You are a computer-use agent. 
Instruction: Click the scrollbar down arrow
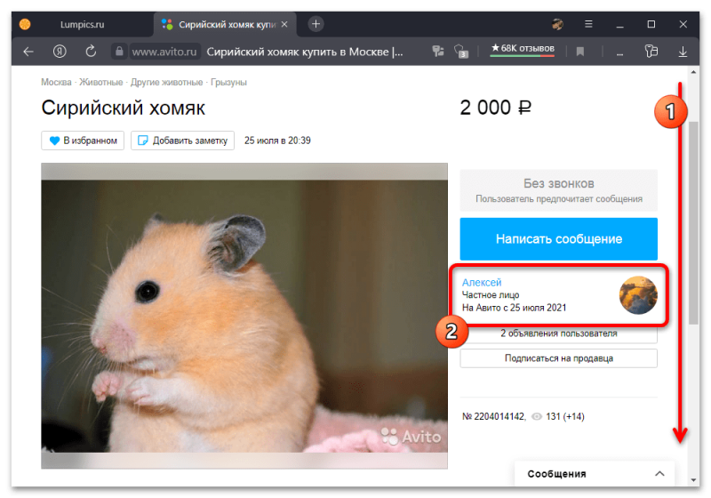click(x=693, y=480)
